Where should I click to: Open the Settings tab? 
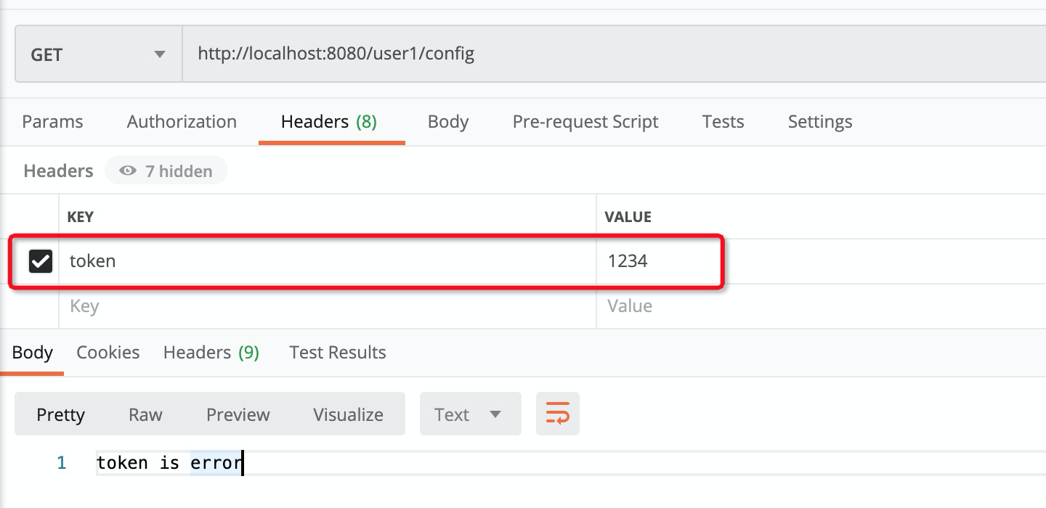coord(820,122)
